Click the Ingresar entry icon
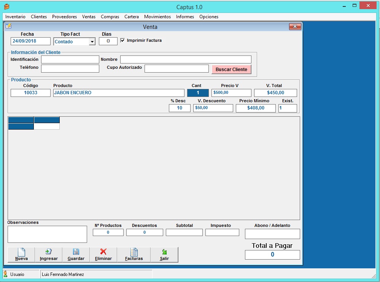 tap(48, 252)
